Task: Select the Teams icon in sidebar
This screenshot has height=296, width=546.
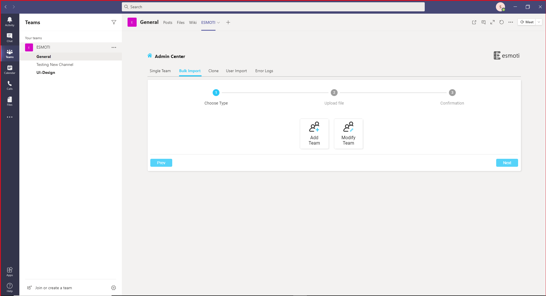Action: 10,53
